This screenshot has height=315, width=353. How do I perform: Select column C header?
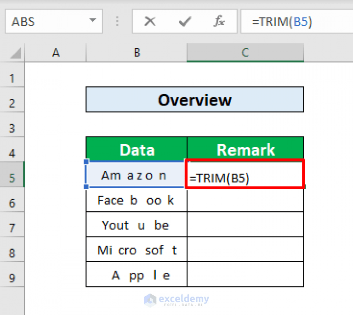(245, 53)
